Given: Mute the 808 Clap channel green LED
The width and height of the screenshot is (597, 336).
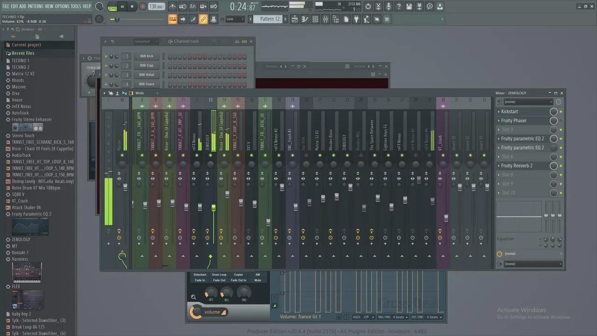Looking at the screenshot, I should point(106,65).
